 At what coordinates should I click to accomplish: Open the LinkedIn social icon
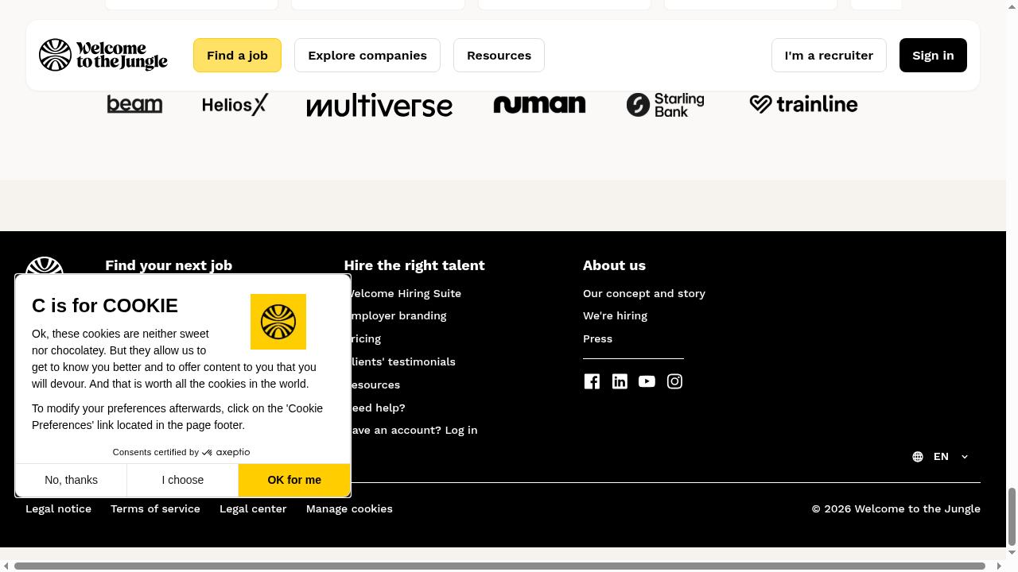tap(620, 381)
